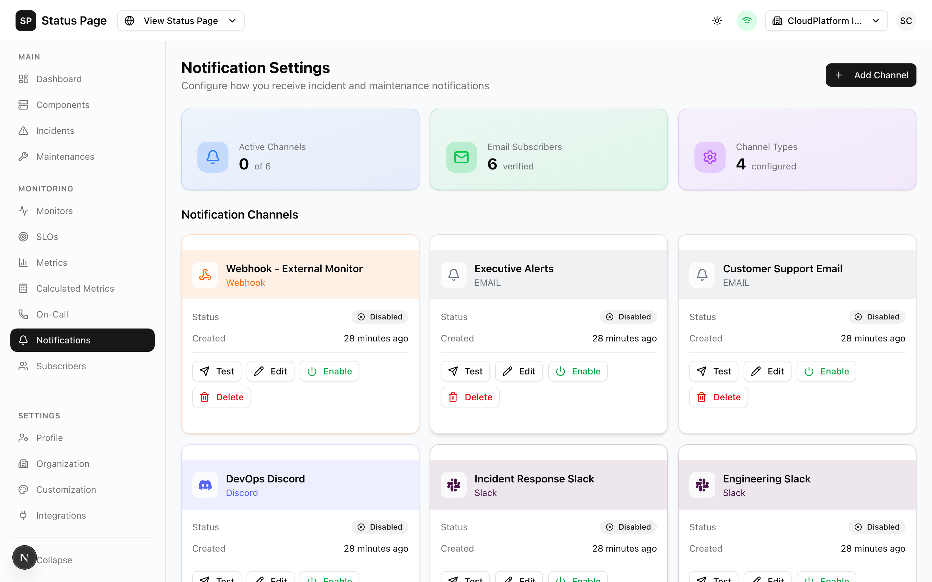
Task: Click the SC avatar in the top right
Action: pos(906,20)
